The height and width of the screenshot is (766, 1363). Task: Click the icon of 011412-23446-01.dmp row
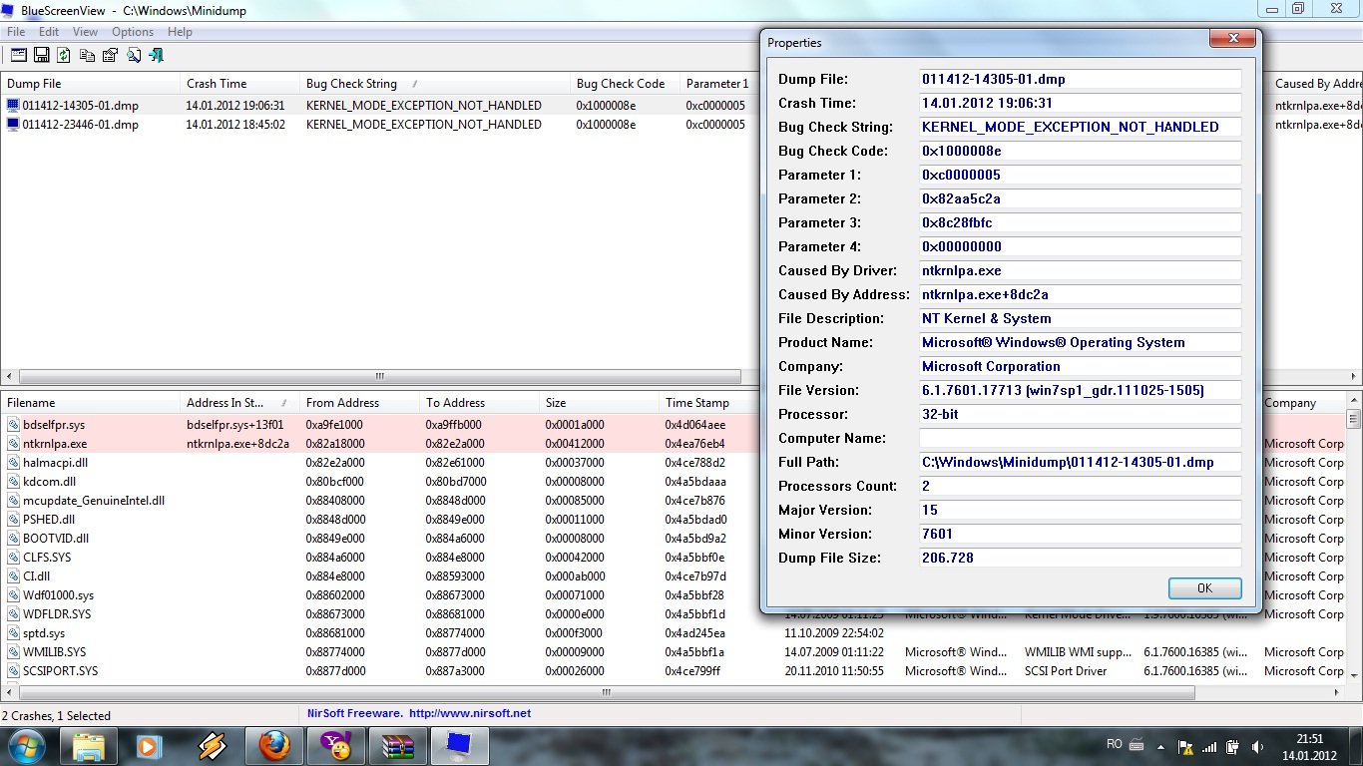tap(13, 125)
